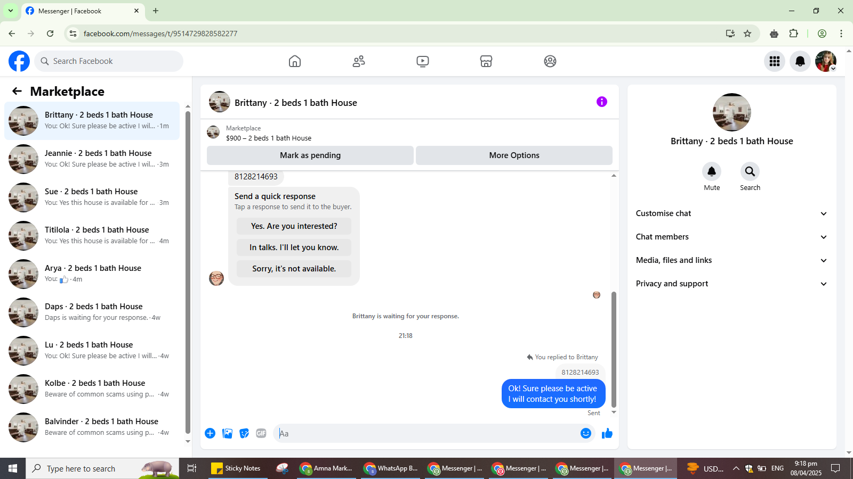Reply to the 8128214693 quoted message arrow
This screenshot has height=479, width=853.
pyautogui.click(x=530, y=357)
